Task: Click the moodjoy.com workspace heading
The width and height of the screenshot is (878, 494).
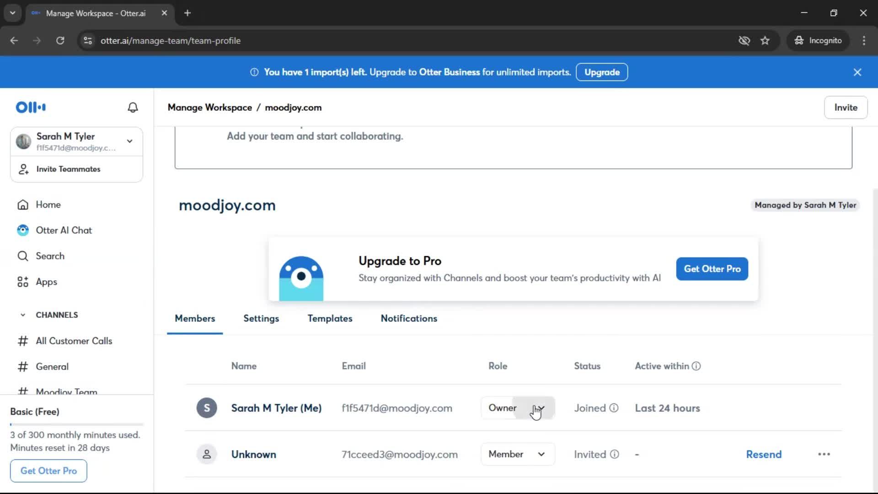Action: (227, 205)
